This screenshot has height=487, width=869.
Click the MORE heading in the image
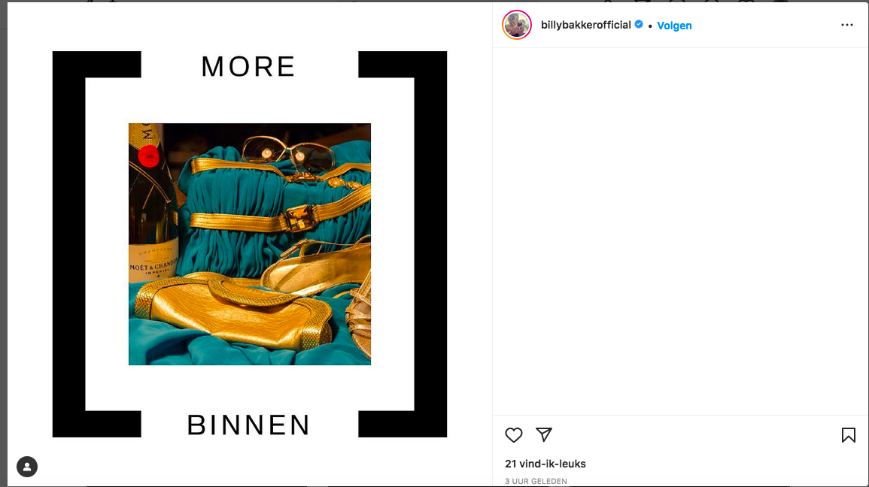point(248,66)
